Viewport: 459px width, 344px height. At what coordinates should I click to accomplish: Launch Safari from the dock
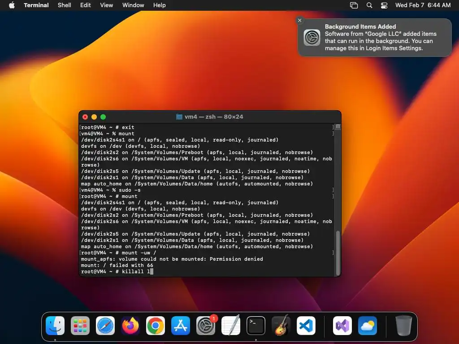click(x=105, y=326)
